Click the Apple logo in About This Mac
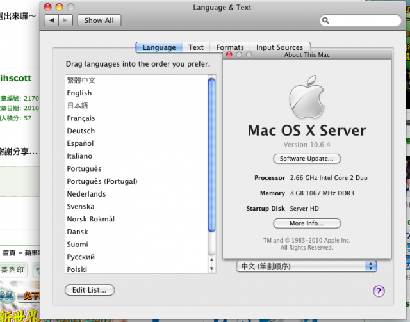410x322 pixels. point(307,97)
